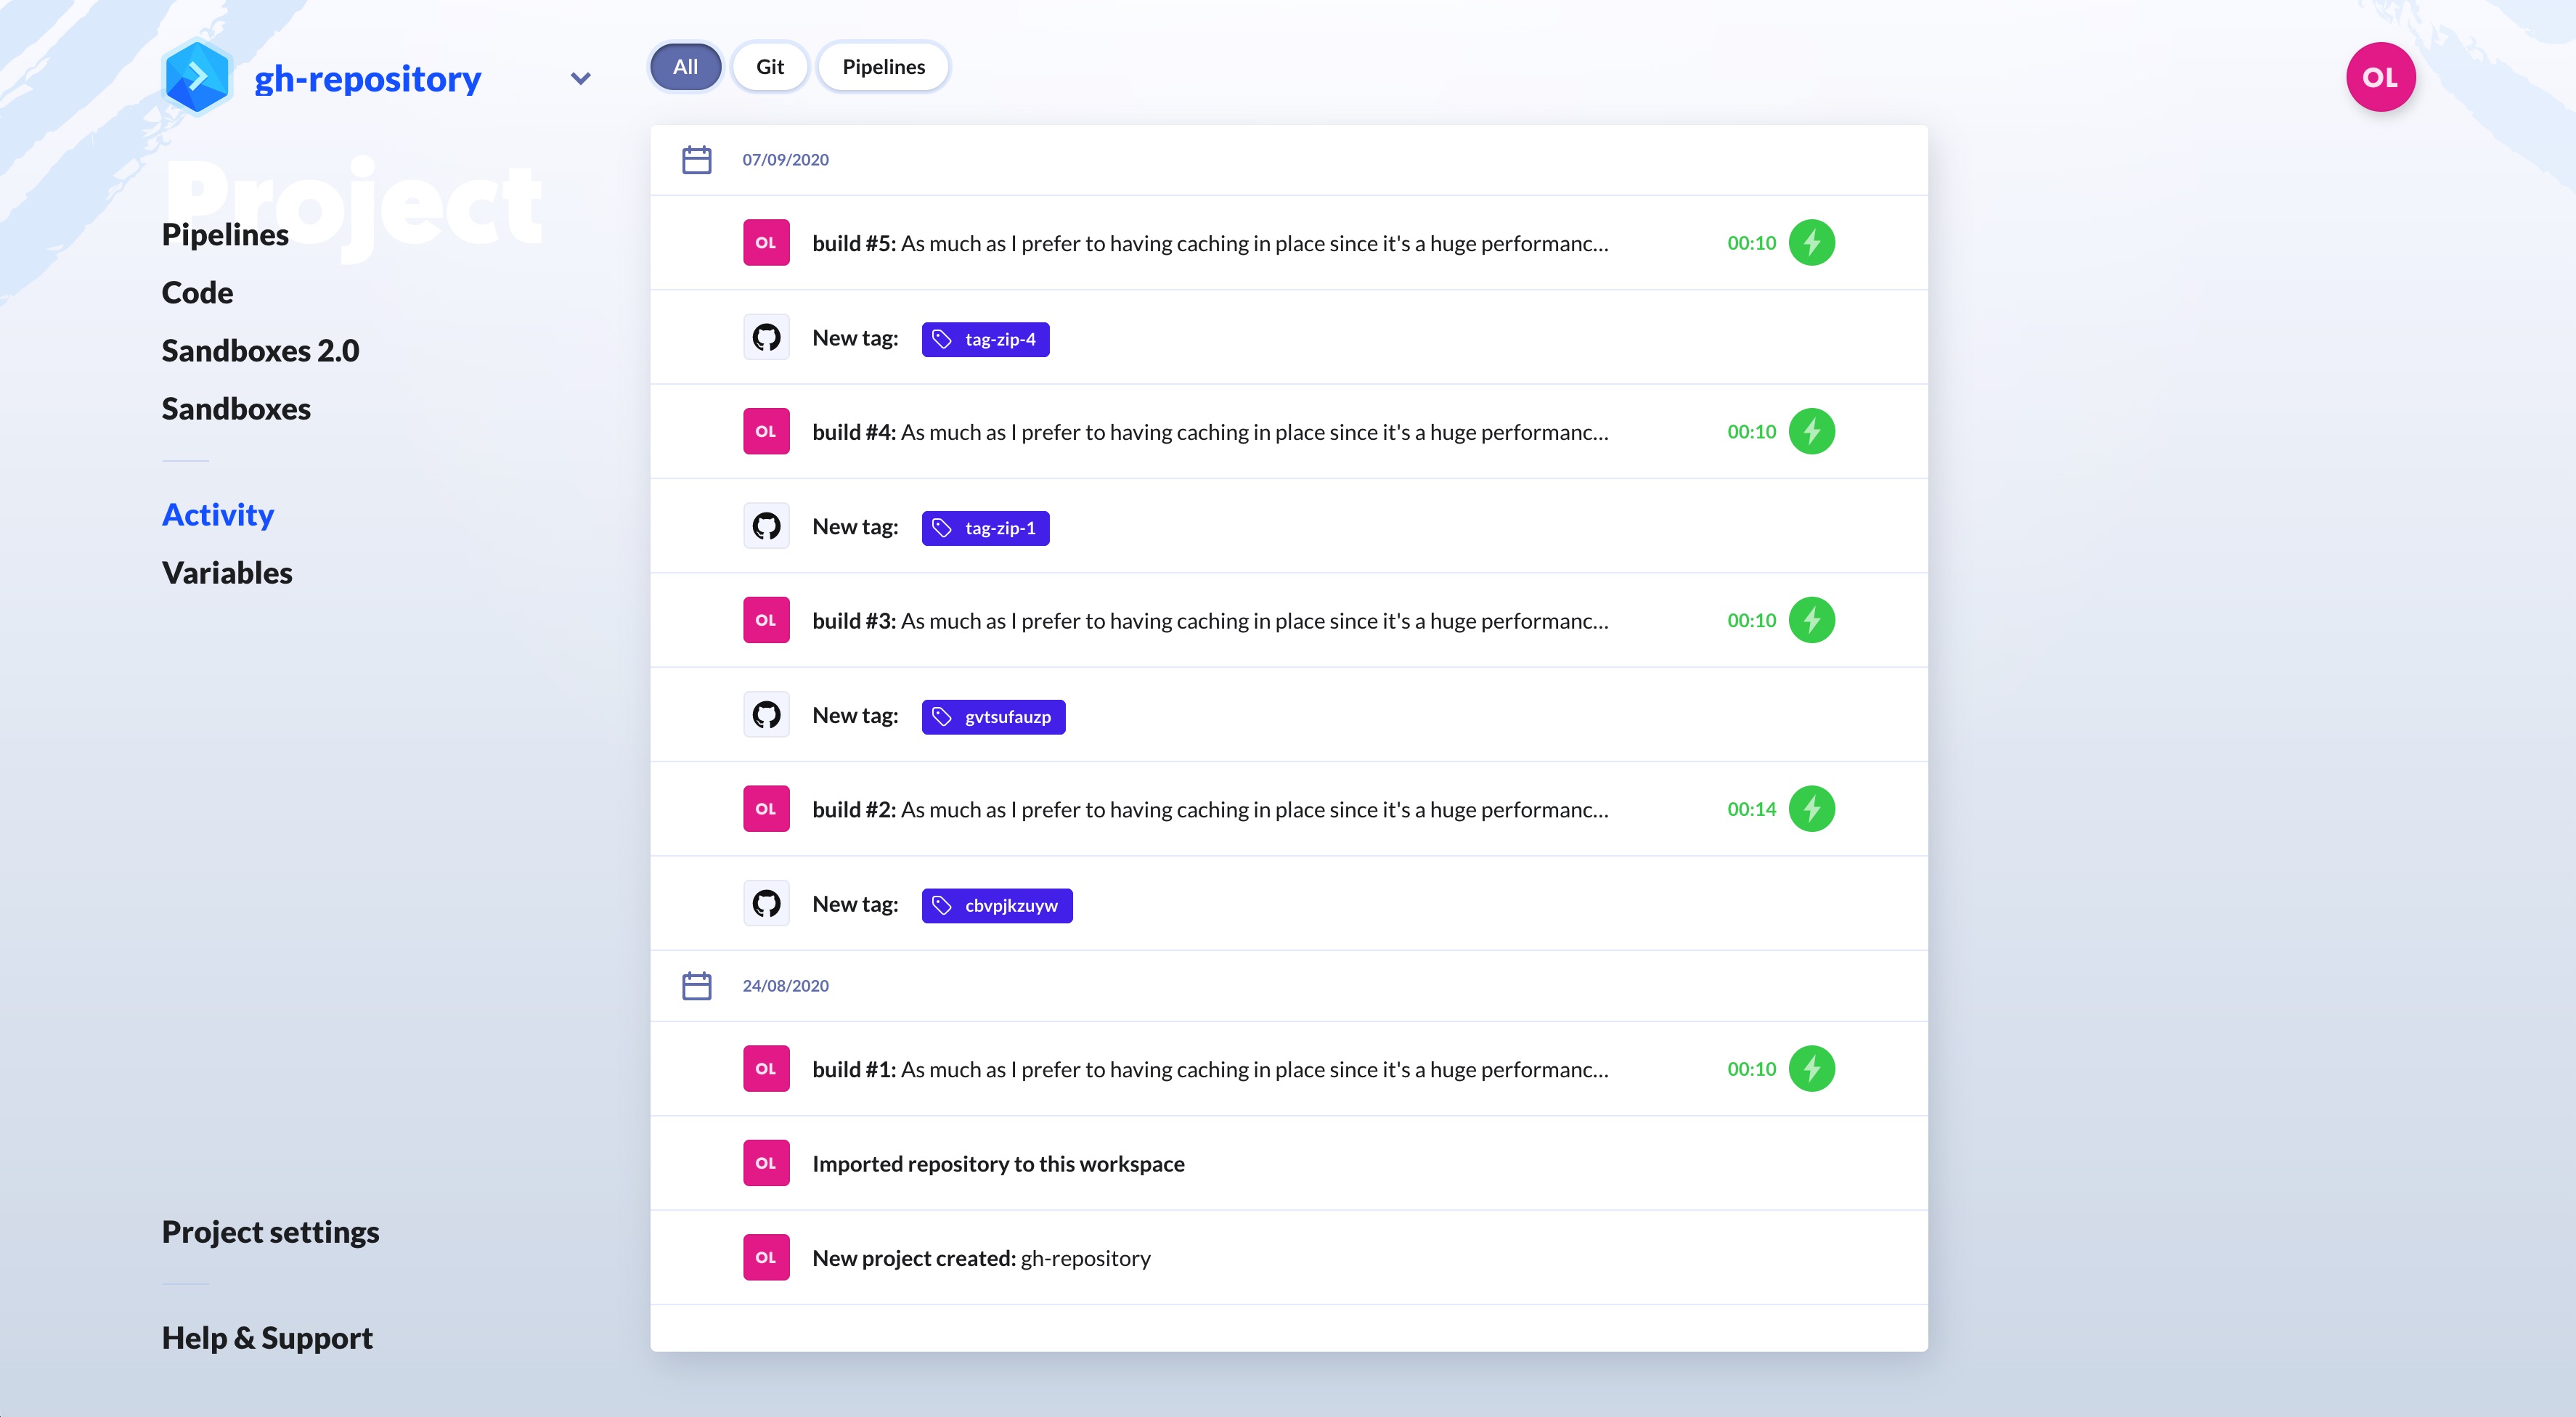Viewport: 2576px width, 1417px height.
Task: Click the GitHub icon beside tag-zip-1
Action: pos(766,526)
